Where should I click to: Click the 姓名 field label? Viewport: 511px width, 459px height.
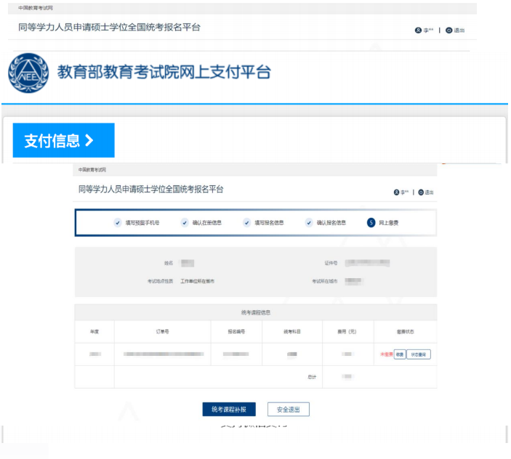(169, 263)
